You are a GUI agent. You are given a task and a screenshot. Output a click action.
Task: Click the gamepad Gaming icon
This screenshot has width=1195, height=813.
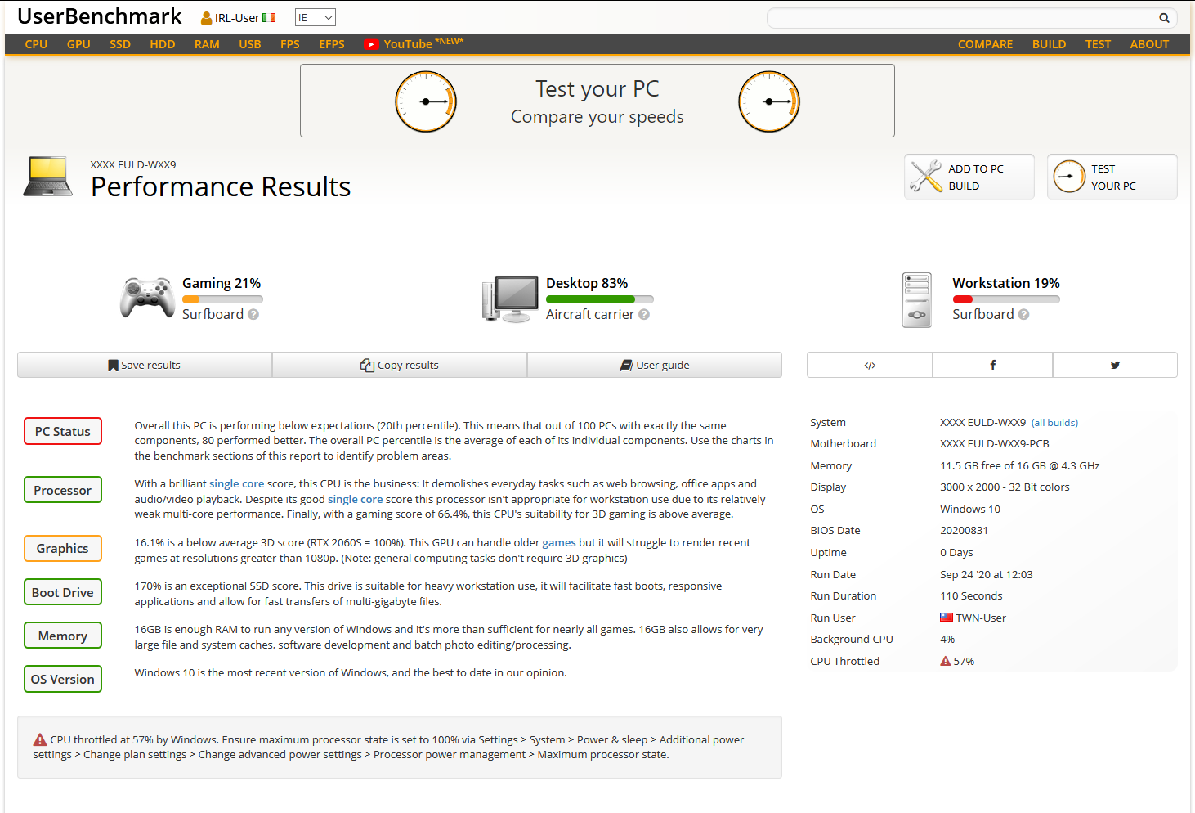[x=147, y=298]
